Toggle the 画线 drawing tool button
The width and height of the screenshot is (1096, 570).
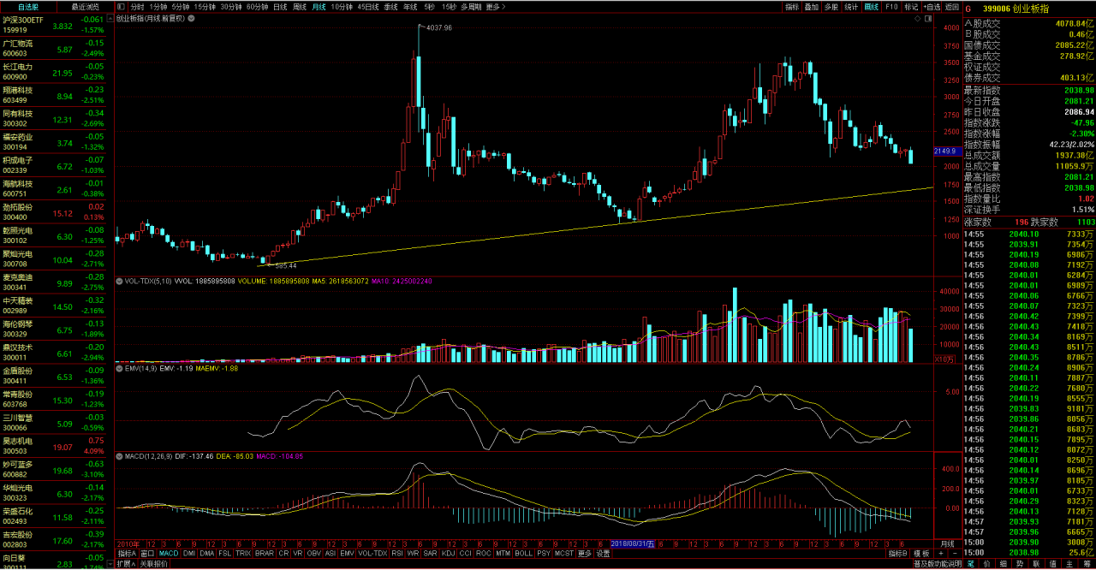872,6
